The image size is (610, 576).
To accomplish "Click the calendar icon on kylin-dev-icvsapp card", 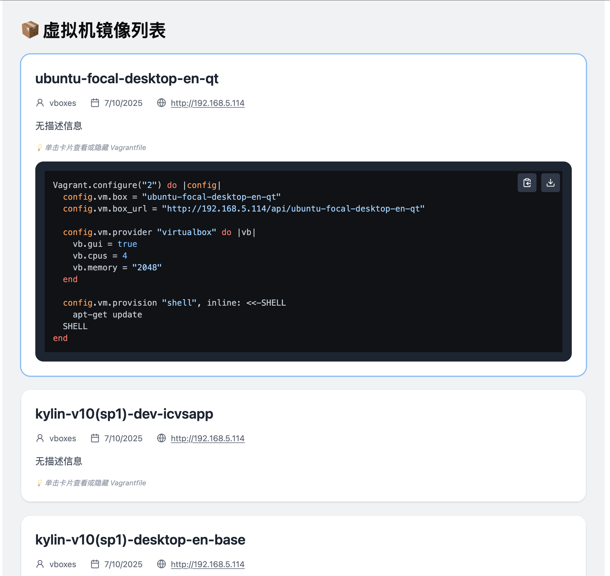I will pyautogui.click(x=95, y=438).
